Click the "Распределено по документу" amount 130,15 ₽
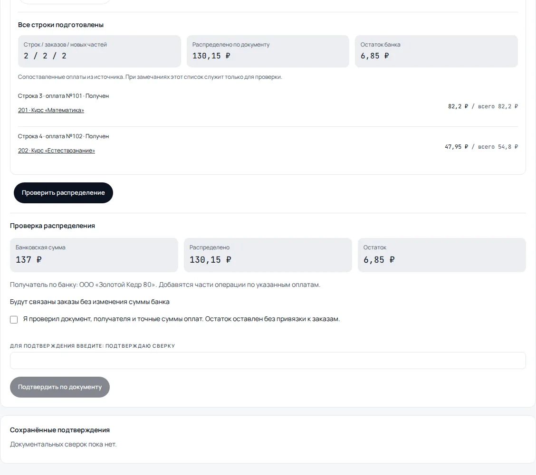 tap(211, 56)
